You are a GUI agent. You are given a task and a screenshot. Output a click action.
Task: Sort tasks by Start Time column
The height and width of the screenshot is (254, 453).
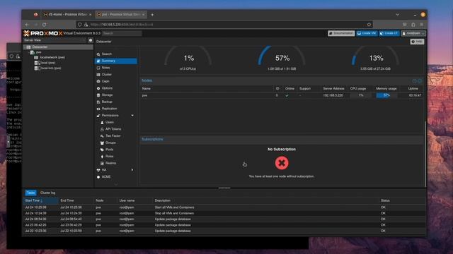click(40, 200)
